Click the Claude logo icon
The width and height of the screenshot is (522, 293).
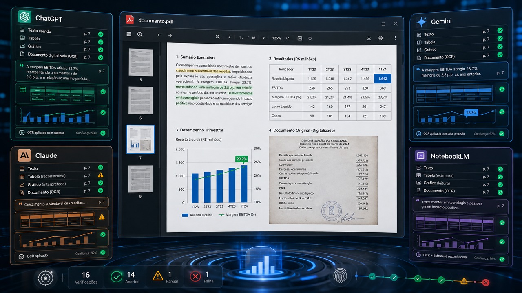[24, 155]
